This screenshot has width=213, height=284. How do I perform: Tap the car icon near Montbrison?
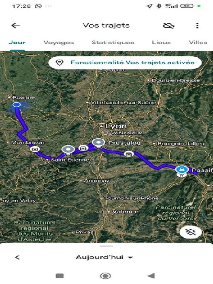click(x=35, y=149)
